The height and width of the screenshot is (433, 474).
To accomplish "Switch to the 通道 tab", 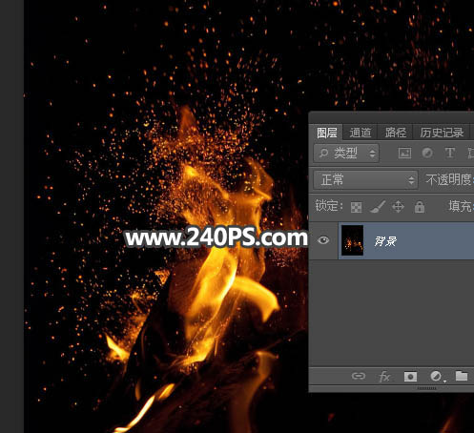I will coord(361,133).
